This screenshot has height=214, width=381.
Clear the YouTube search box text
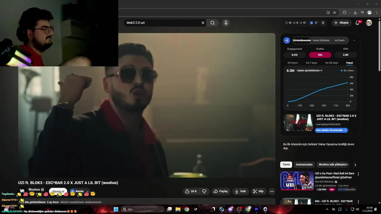click(x=203, y=23)
